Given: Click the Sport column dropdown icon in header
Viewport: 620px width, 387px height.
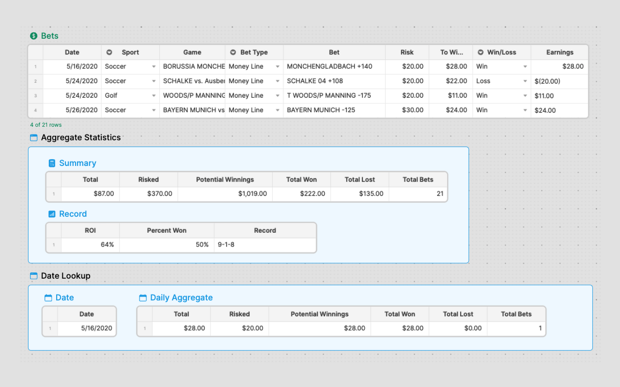Looking at the screenshot, I should 109,52.
